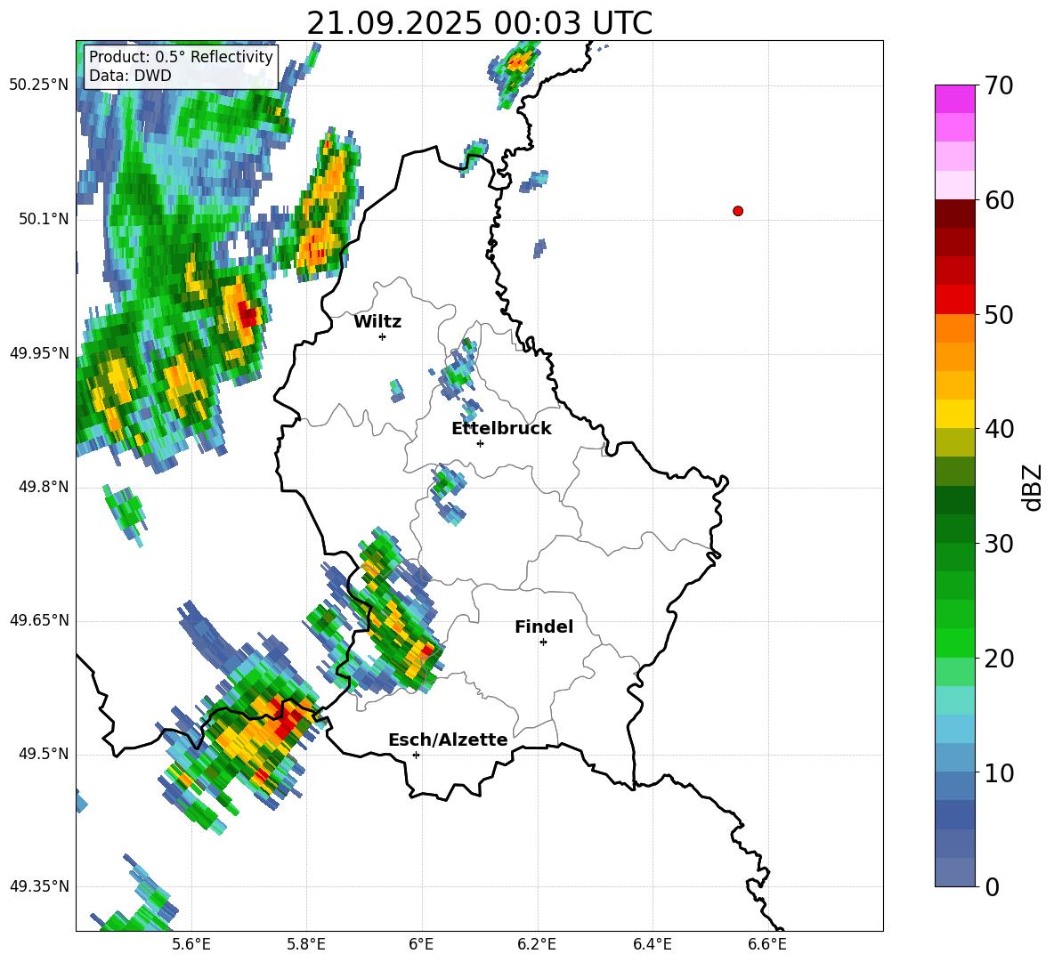Click the 6.2°E longitude label
This screenshot has height=962, width=1054.
(537, 944)
